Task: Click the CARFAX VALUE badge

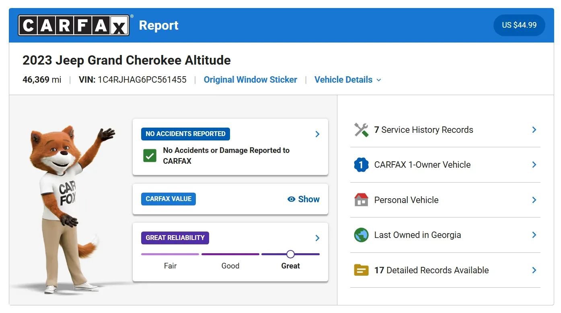Action: (169, 199)
